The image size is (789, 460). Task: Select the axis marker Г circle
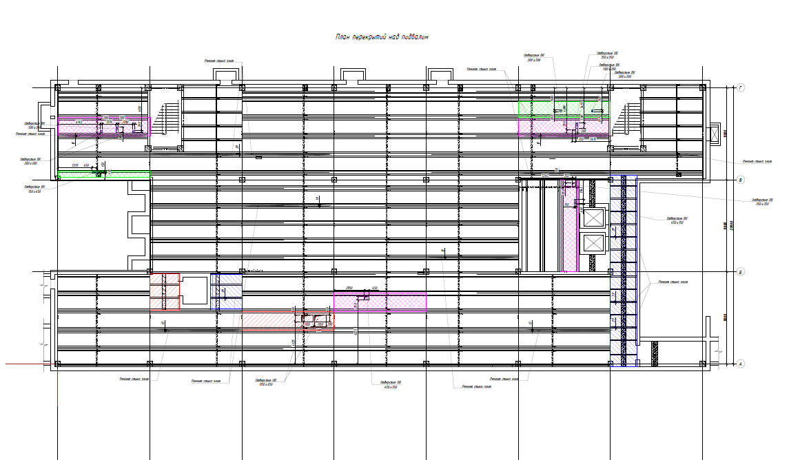[x=741, y=88]
